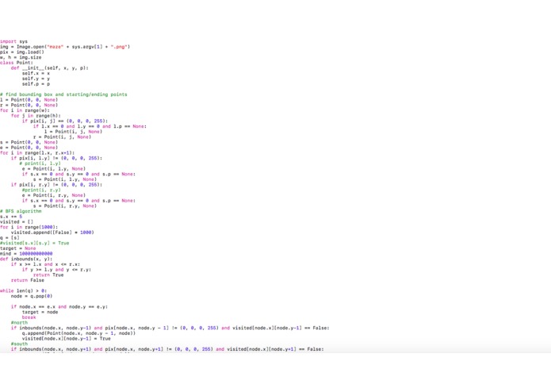Click the 'target = None' line
The image size is (551, 392).
[18, 248]
